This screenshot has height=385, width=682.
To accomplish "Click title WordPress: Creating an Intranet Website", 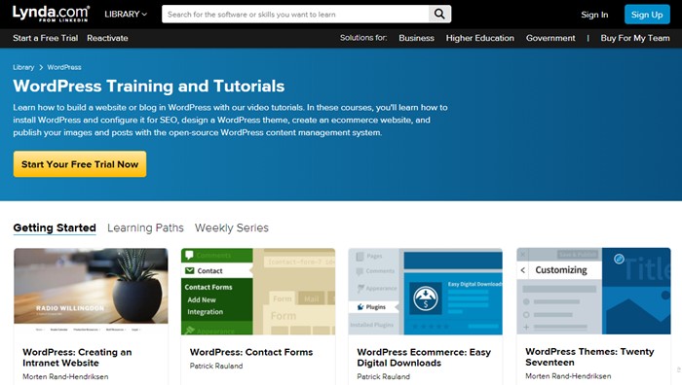I will coord(77,357).
